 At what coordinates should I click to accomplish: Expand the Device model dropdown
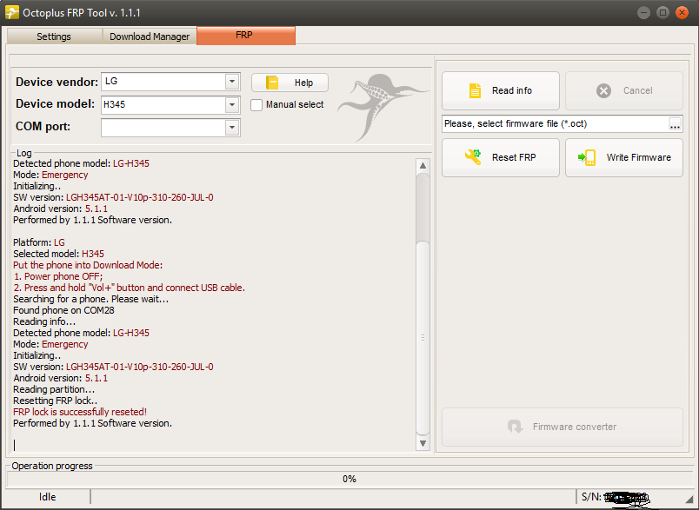point(232,104)
